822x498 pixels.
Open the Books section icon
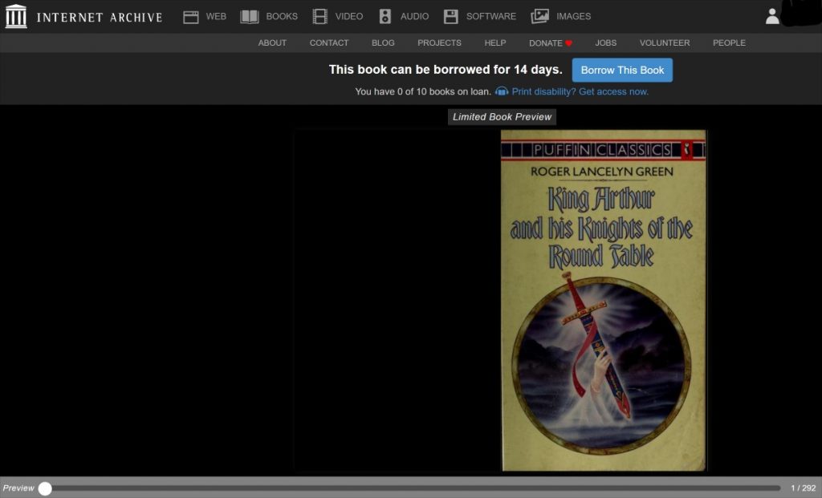tap(250, 17)
